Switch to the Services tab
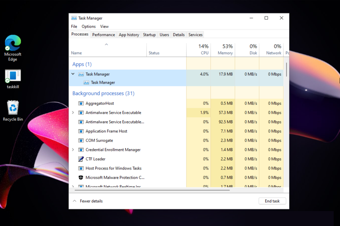 coord(195,35)
